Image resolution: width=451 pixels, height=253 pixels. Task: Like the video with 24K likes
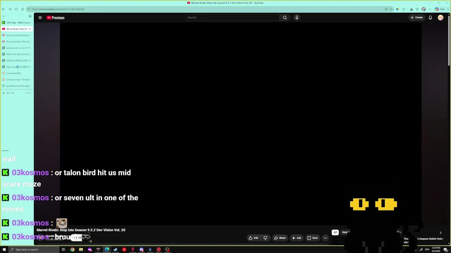(253, 238)
